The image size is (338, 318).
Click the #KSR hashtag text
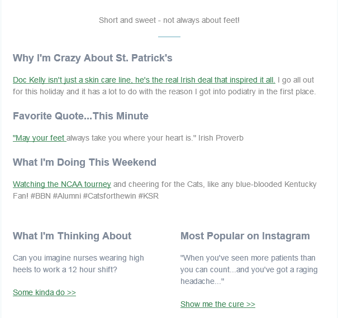148,196
